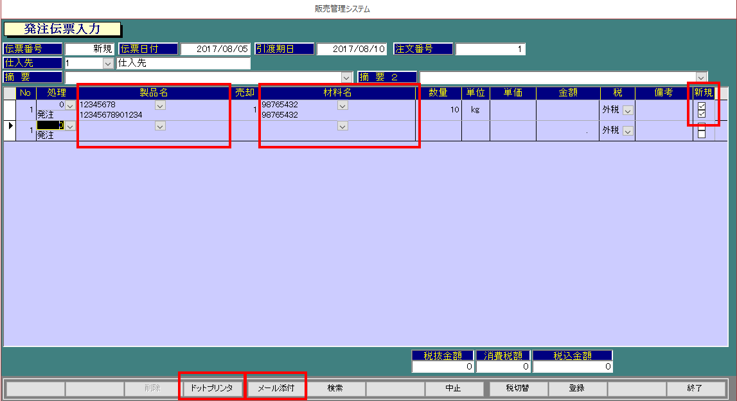This screenshot has height=401, width=737.
Task: Click the current-record arrow selector of row 2
Action: pos(10,130)
